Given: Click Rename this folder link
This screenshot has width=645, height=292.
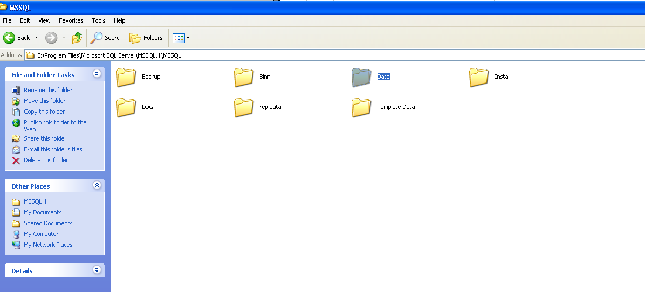Looking at the screenshot, I should 48,90.
